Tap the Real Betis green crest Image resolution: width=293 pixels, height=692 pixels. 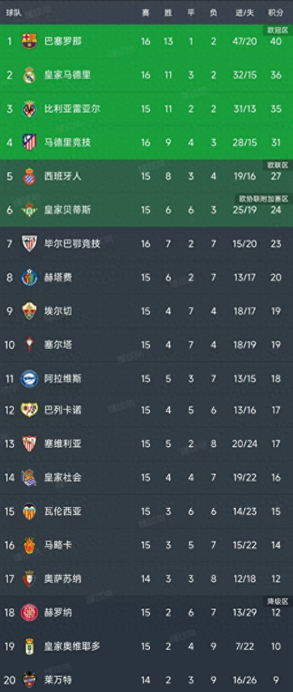click(x=29, y=209)
